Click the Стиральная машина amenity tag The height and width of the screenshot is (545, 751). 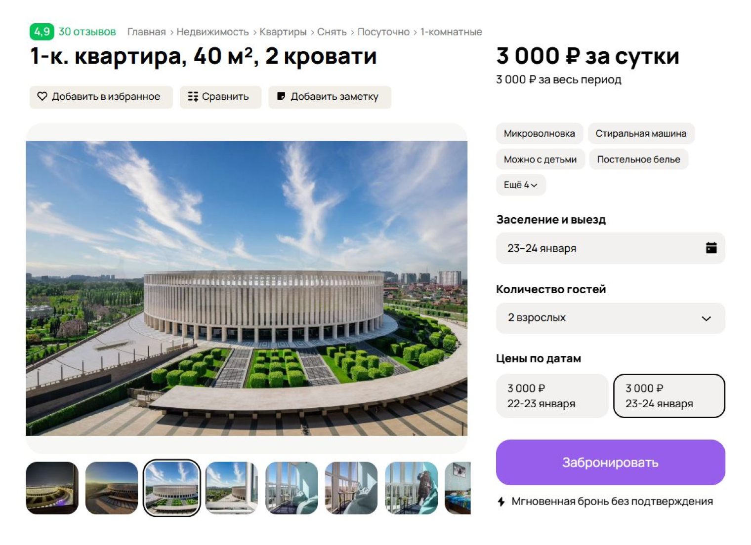(x=641, y=133)
